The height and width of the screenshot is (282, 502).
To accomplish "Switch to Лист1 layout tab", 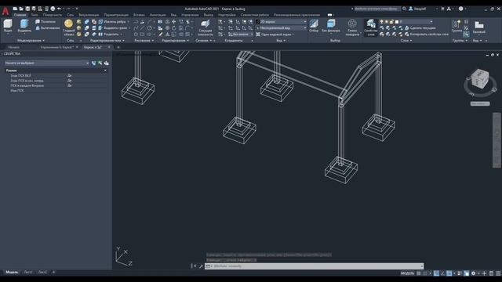I will click(28, 273).
